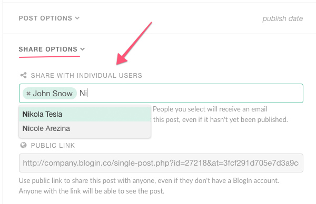Select the public link URL field
The width and height of the screenshot is (316, 204).
161,163
